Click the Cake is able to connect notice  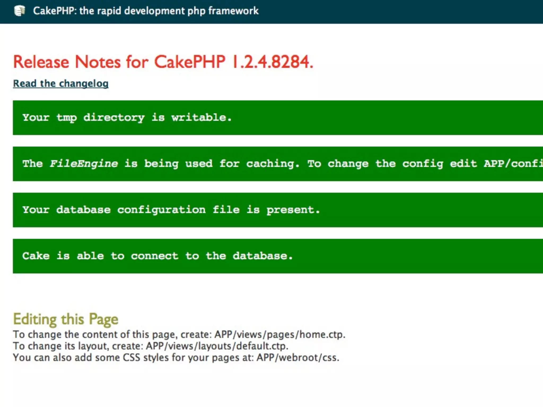(157, 256)
